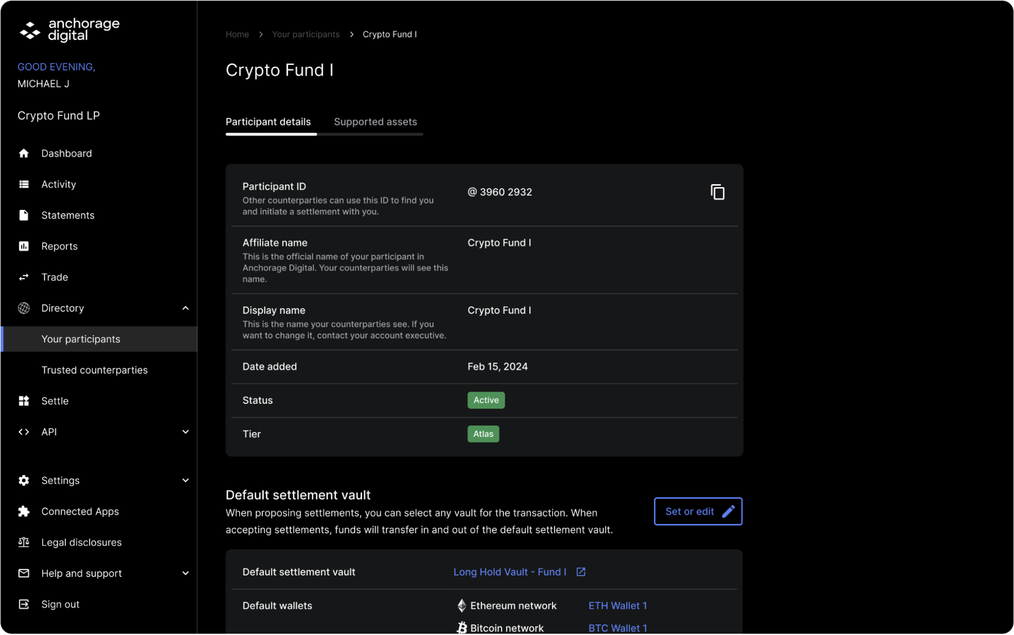Click the Dashboard home icon
1014x635 pixels.
point(24,154)
